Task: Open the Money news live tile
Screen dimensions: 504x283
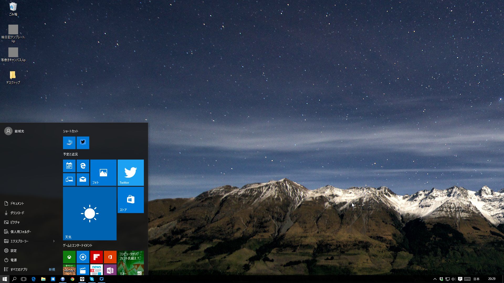Action: pos(130,263)
